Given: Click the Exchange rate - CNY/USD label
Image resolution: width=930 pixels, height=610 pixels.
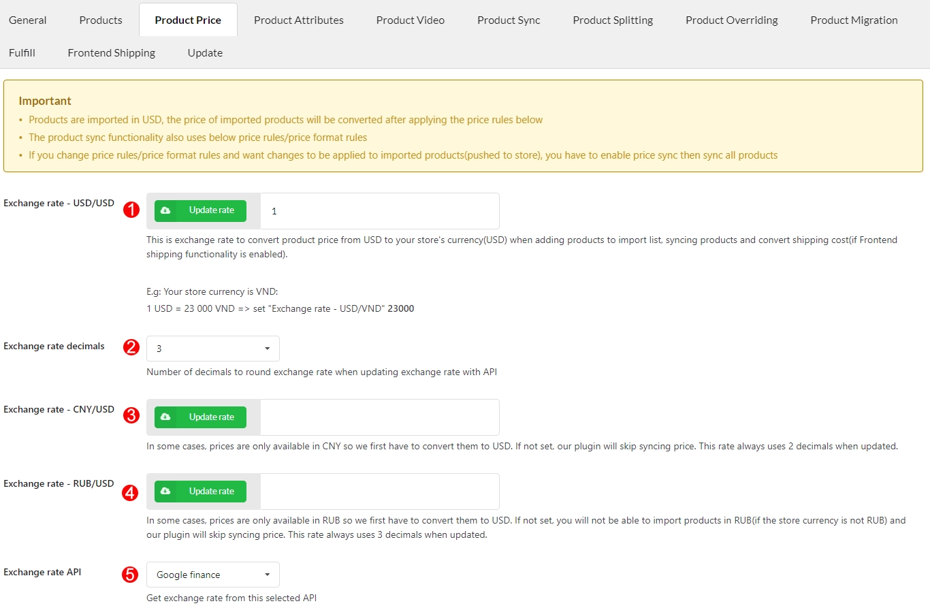Looking at the screenshot, I should [59, 409].
